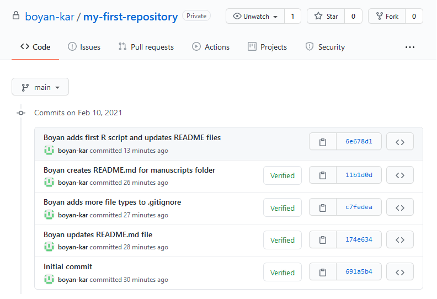Show Verified signature for commit 11b1d0d

[283, 175]
